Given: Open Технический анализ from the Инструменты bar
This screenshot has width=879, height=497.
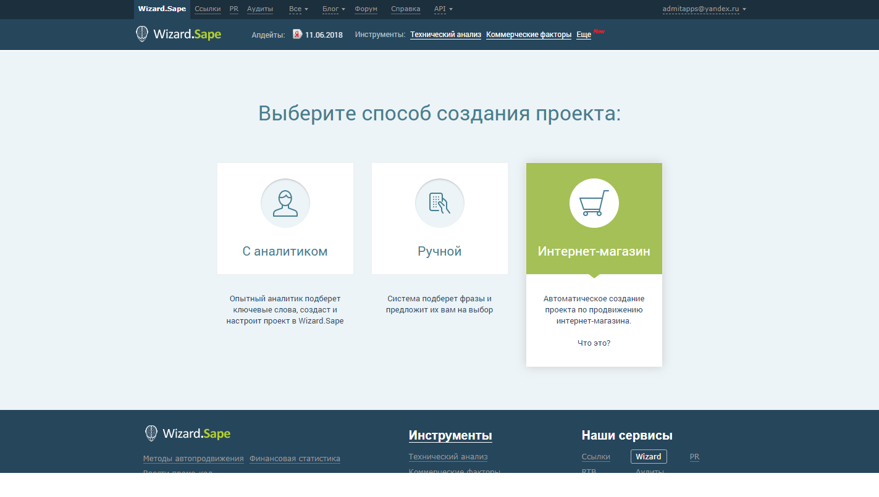Looking at the screenshot, I should pyautogui.click(x=445, y=35).
